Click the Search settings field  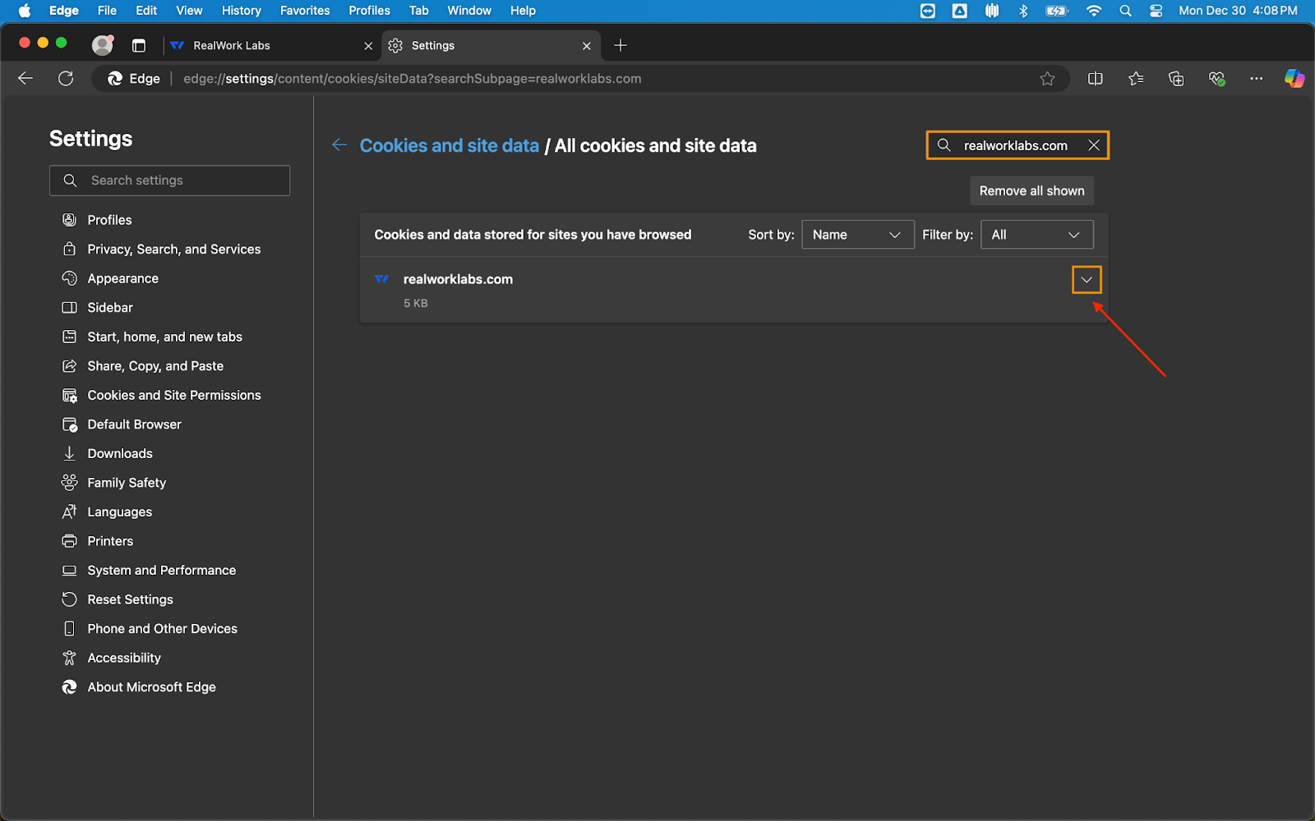coord(170,181)
